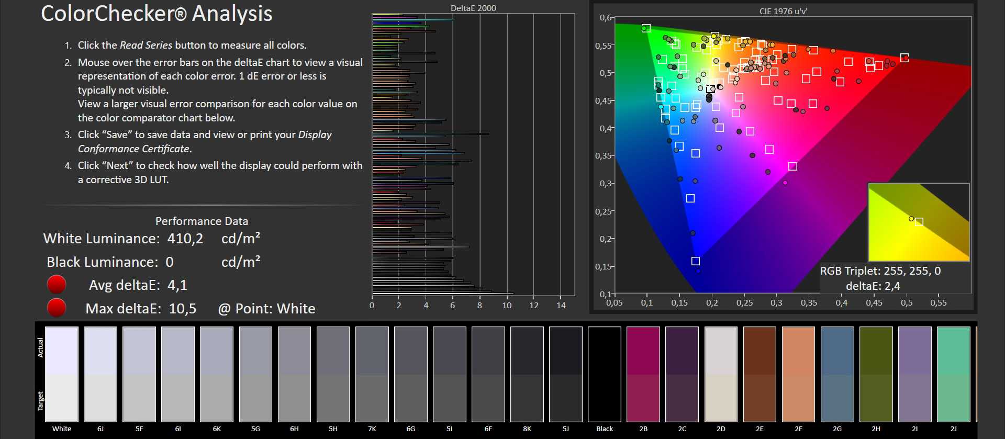Click the Performance Data heading
Screen dimensions: 1005x439
coord(202,221)
